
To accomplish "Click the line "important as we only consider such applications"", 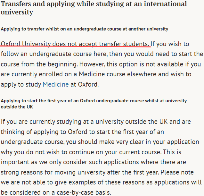I will click(x=93, y=162).
